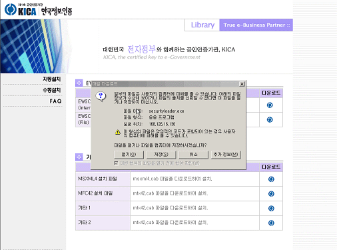
Task: Click the KICA logo in the header
Action: coord(39,10)
